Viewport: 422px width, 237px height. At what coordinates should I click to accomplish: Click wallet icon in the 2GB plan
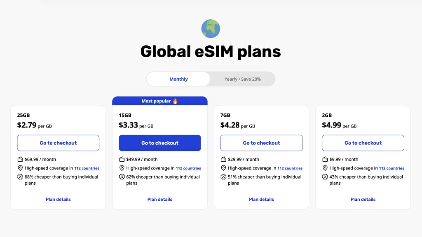(325, 159)
